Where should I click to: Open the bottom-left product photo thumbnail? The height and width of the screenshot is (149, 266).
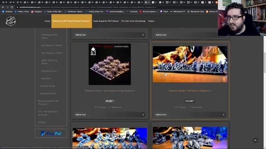pos(110,138)
